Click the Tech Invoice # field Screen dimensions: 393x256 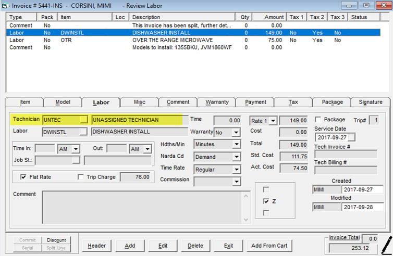346,155
